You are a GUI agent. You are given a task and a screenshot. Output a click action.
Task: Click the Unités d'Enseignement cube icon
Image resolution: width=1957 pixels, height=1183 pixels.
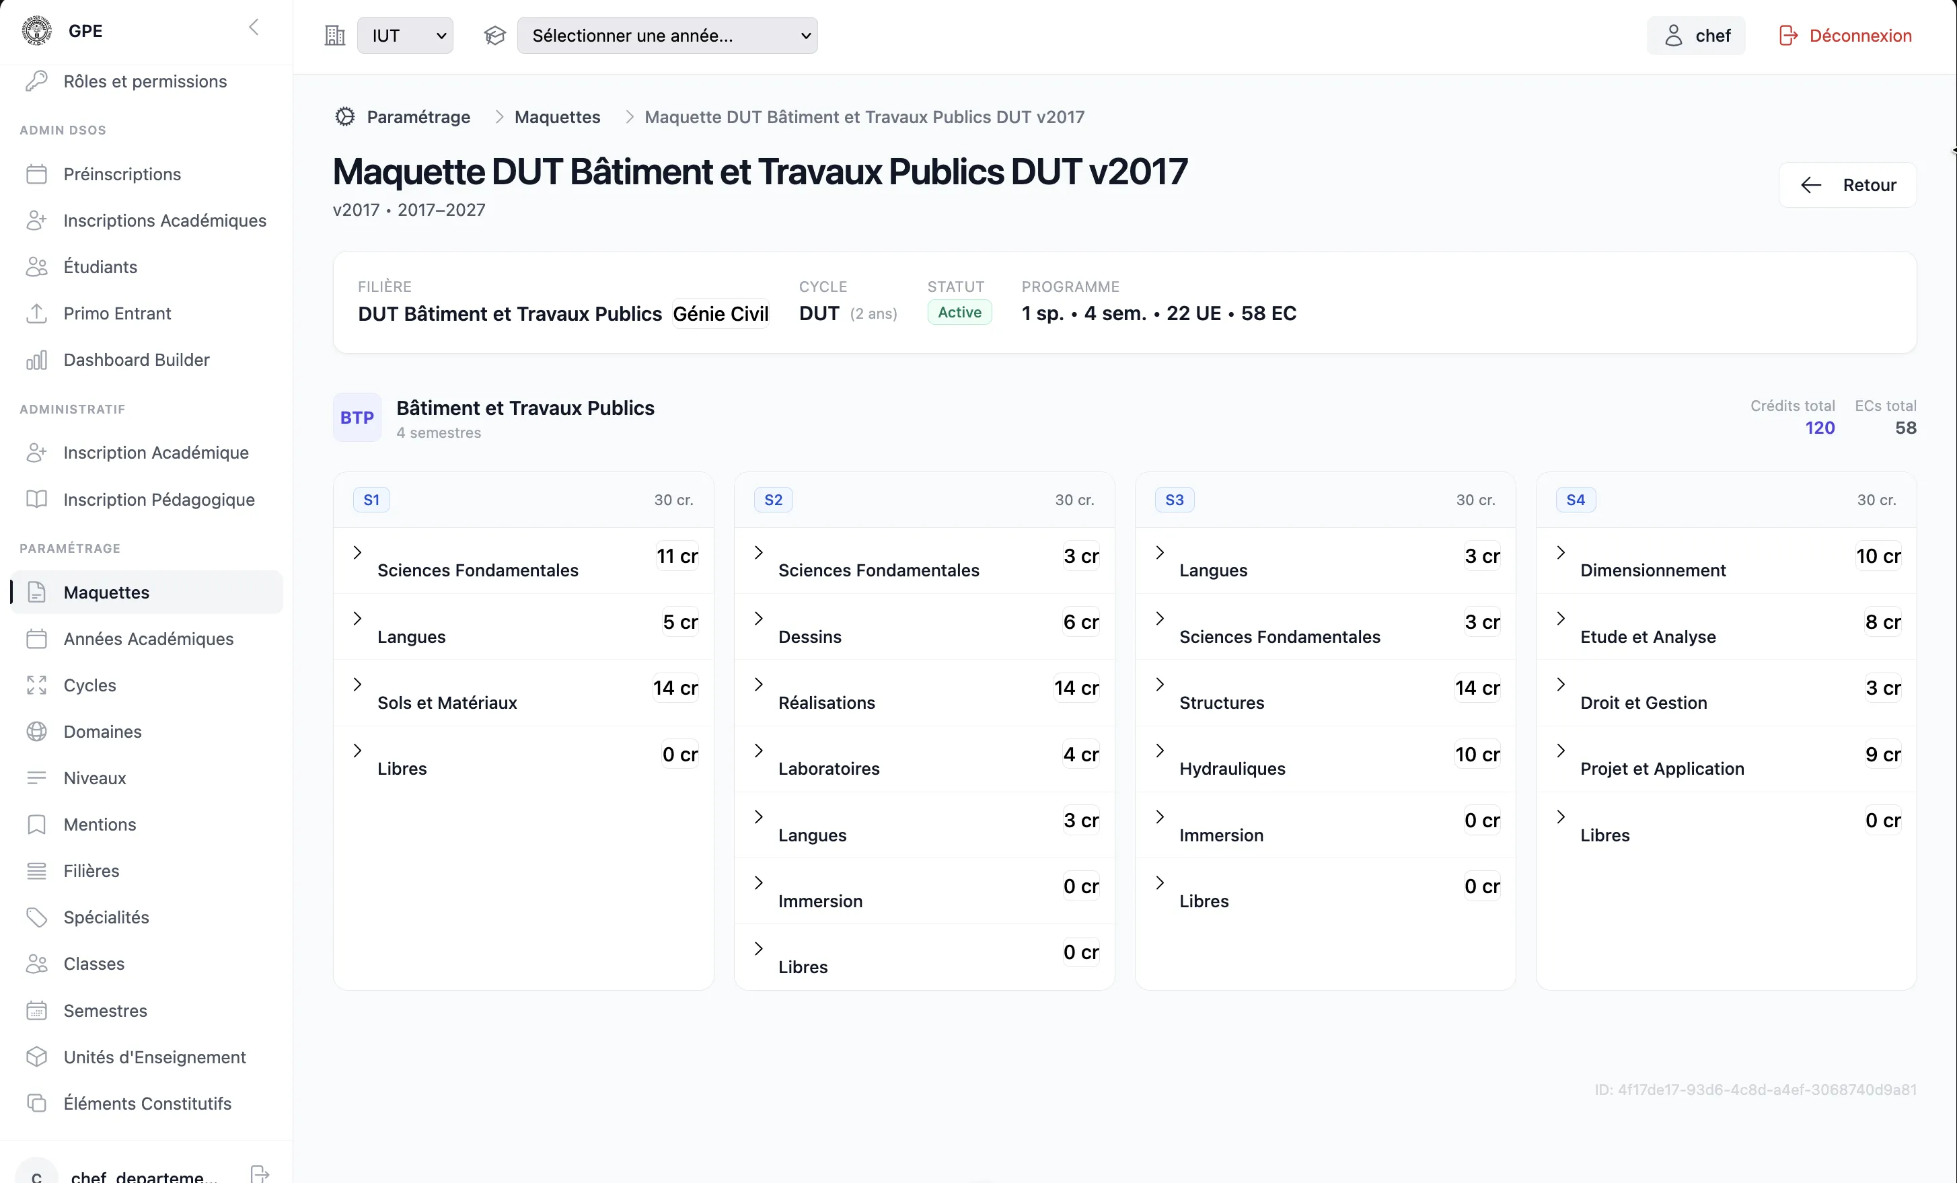click(36, 1057)
